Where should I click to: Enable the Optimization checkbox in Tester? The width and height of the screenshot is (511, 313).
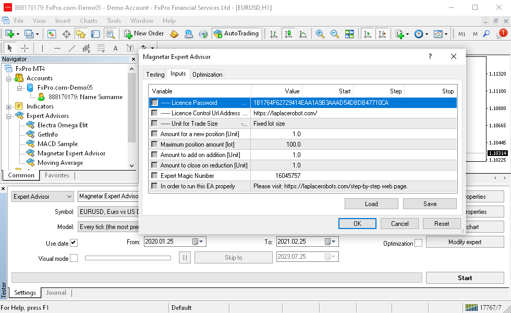(x=418, y=243)
